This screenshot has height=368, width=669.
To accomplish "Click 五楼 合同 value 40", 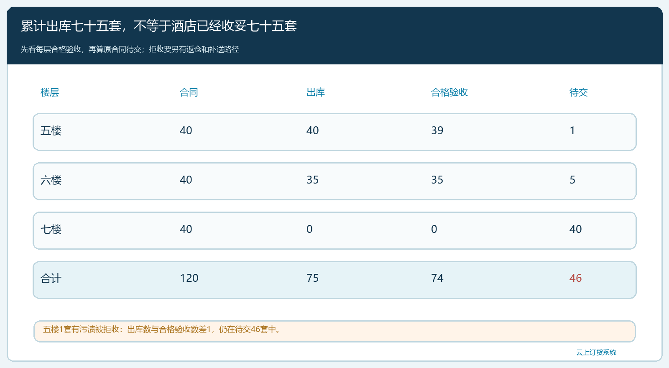I will [x=186, y=130].
